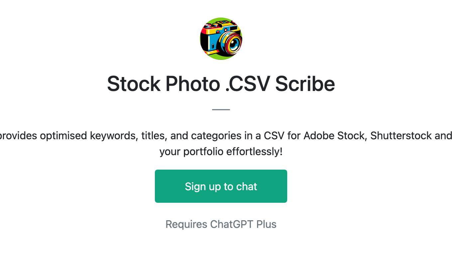The width and height of the screenshot is (452, 254).
Task: Click the colorful camera avatar icon
Action: 221,39
